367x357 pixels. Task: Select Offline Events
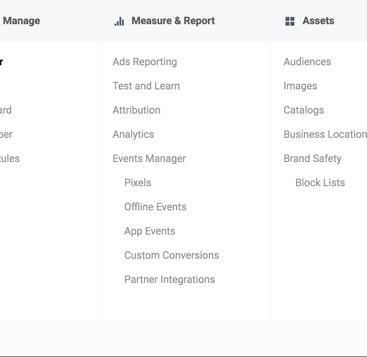(155, 207)
